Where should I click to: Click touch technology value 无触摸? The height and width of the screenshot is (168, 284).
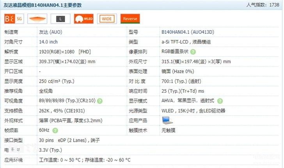168,130
